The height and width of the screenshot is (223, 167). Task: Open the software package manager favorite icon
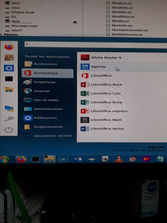[9, 57]
